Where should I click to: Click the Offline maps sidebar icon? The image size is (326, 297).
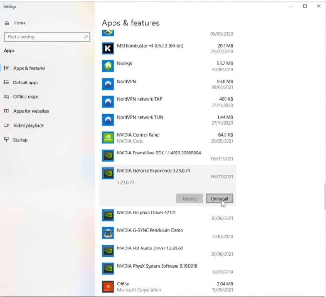pos(6,96)
